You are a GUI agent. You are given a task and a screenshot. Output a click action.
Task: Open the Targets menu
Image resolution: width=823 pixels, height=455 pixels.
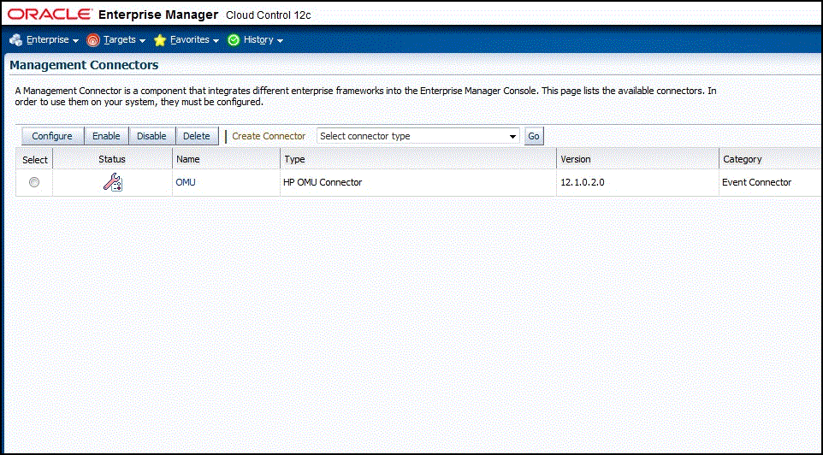[119, 40]
